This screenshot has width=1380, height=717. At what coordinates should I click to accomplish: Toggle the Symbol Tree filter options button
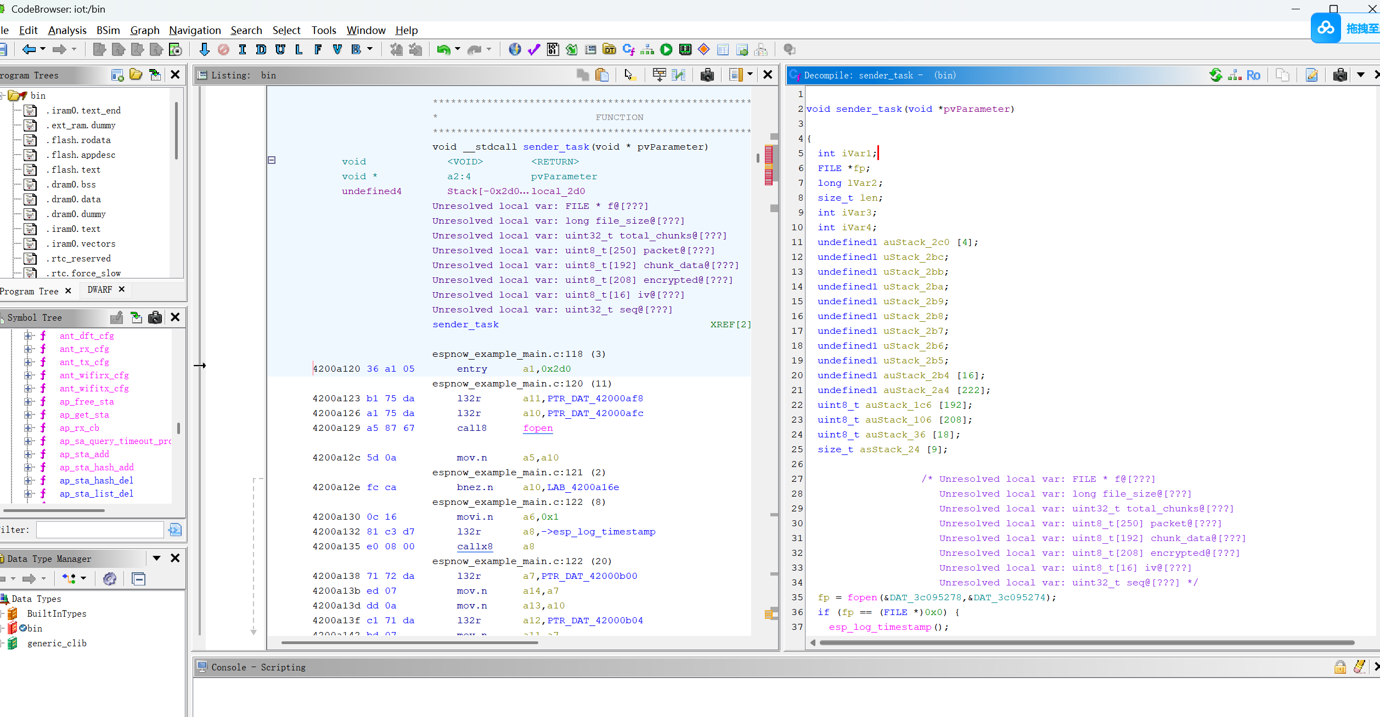click(174, 530)
